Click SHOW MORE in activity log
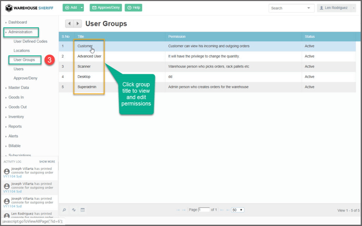 click(x=47, y=162)
